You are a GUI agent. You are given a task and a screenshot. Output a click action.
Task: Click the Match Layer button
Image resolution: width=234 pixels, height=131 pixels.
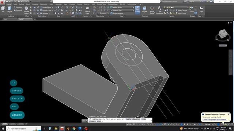181,13
